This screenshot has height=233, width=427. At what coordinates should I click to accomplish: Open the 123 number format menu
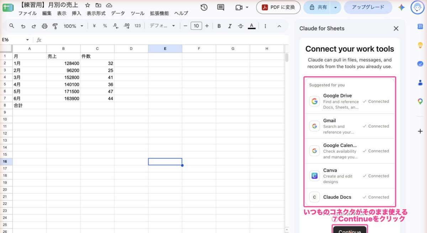138,26
